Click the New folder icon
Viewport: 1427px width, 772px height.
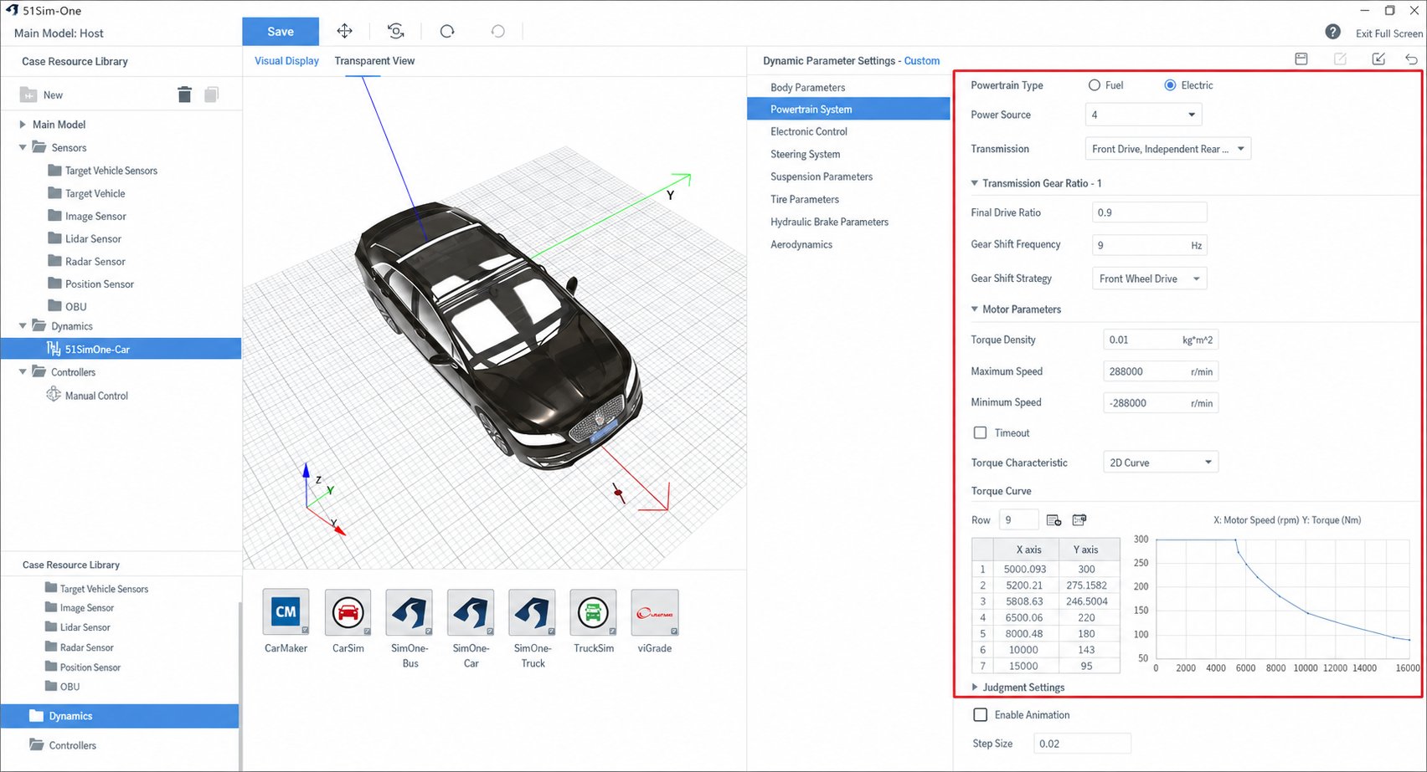click(28, 95)
